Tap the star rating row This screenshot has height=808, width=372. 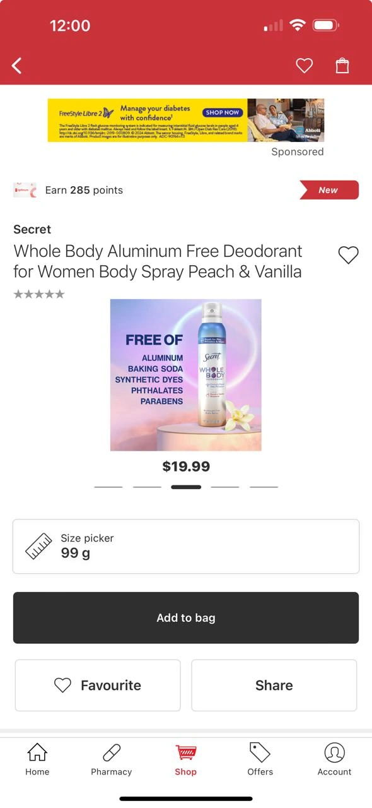pos(39,294)
